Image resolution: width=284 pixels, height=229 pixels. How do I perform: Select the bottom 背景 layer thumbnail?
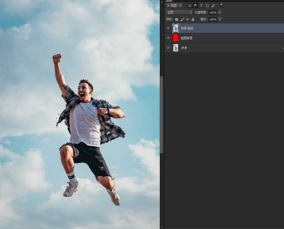pyautogui.click(x=176, y=48)
